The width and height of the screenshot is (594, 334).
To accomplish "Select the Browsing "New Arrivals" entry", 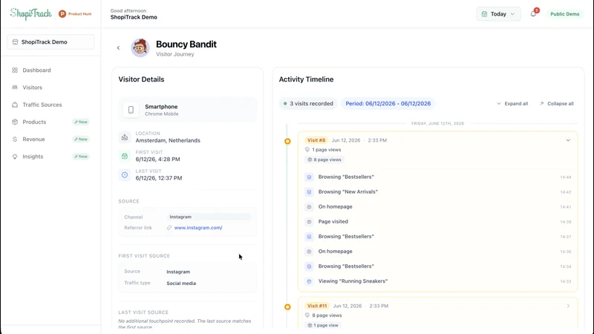I will click(x=438, y=192).
